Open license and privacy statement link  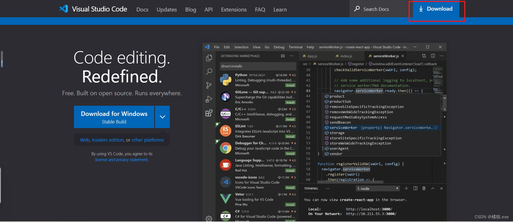122,160
